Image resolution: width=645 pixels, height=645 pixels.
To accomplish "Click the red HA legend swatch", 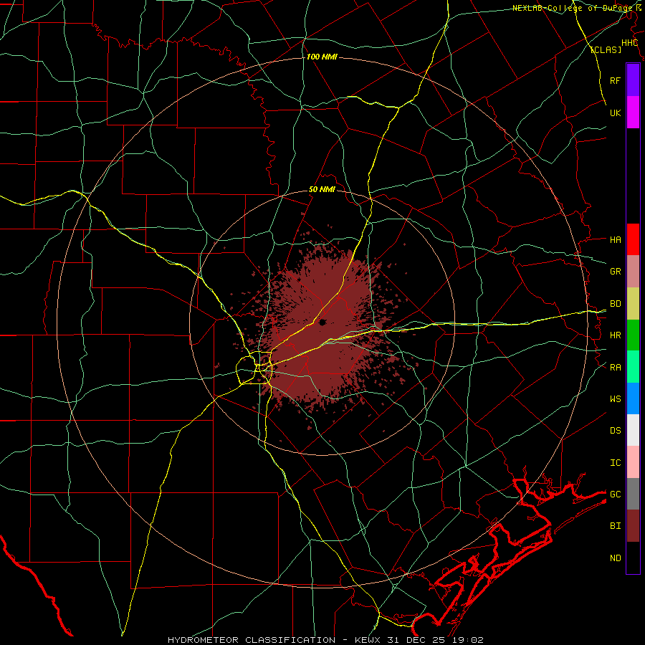I will coord(633,239).
